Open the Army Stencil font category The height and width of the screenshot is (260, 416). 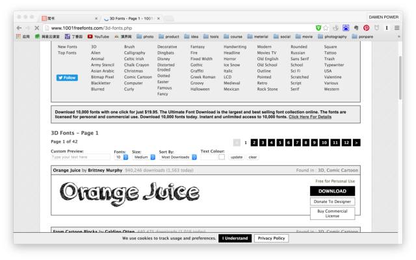(x=103, y=65)
